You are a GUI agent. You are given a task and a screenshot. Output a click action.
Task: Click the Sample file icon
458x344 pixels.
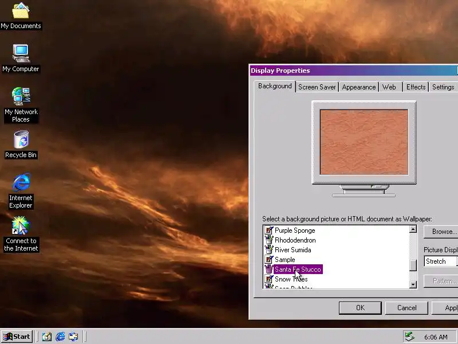[x=269, y=260]
